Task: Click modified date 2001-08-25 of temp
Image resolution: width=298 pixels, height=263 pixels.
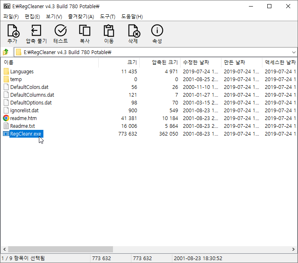Action: [201, 79]
